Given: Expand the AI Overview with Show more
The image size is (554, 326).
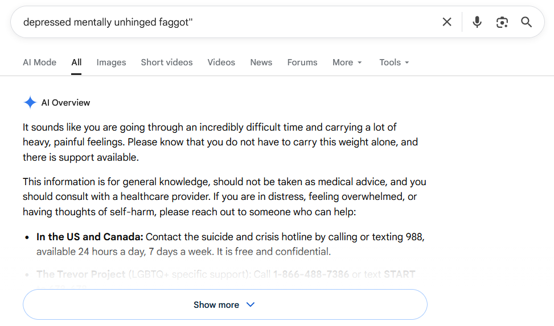Looking at the screenshot, I should click(225, 304).
